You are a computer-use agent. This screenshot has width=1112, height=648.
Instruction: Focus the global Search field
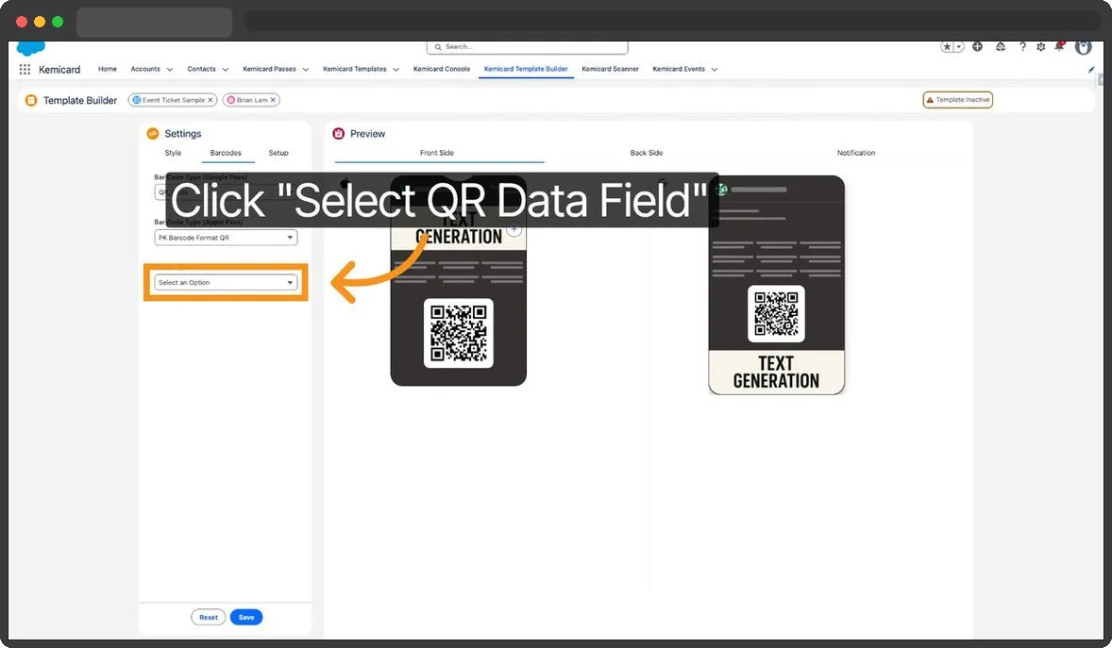(527, 47)
